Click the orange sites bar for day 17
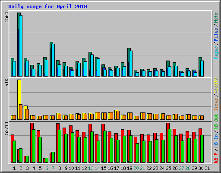This screenshot has width=221, height=173. [118, 115]
